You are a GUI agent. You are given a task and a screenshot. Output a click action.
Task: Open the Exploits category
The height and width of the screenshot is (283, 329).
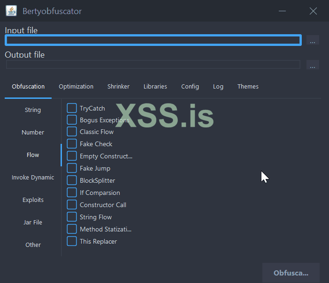33,200
